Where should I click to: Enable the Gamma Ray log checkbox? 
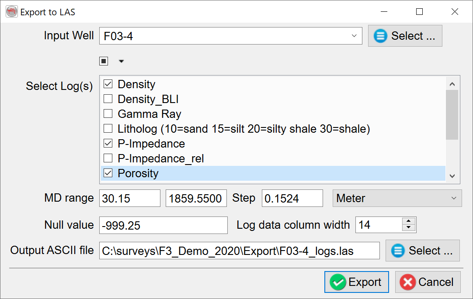108,114
